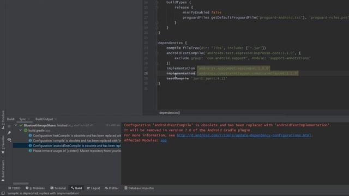Close the Build Output tab
349x196 pixels.
pyautogui.click(x=56, y=119)
